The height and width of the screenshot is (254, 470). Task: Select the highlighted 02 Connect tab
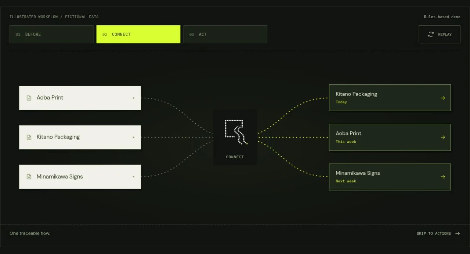[x=138, y=34]
